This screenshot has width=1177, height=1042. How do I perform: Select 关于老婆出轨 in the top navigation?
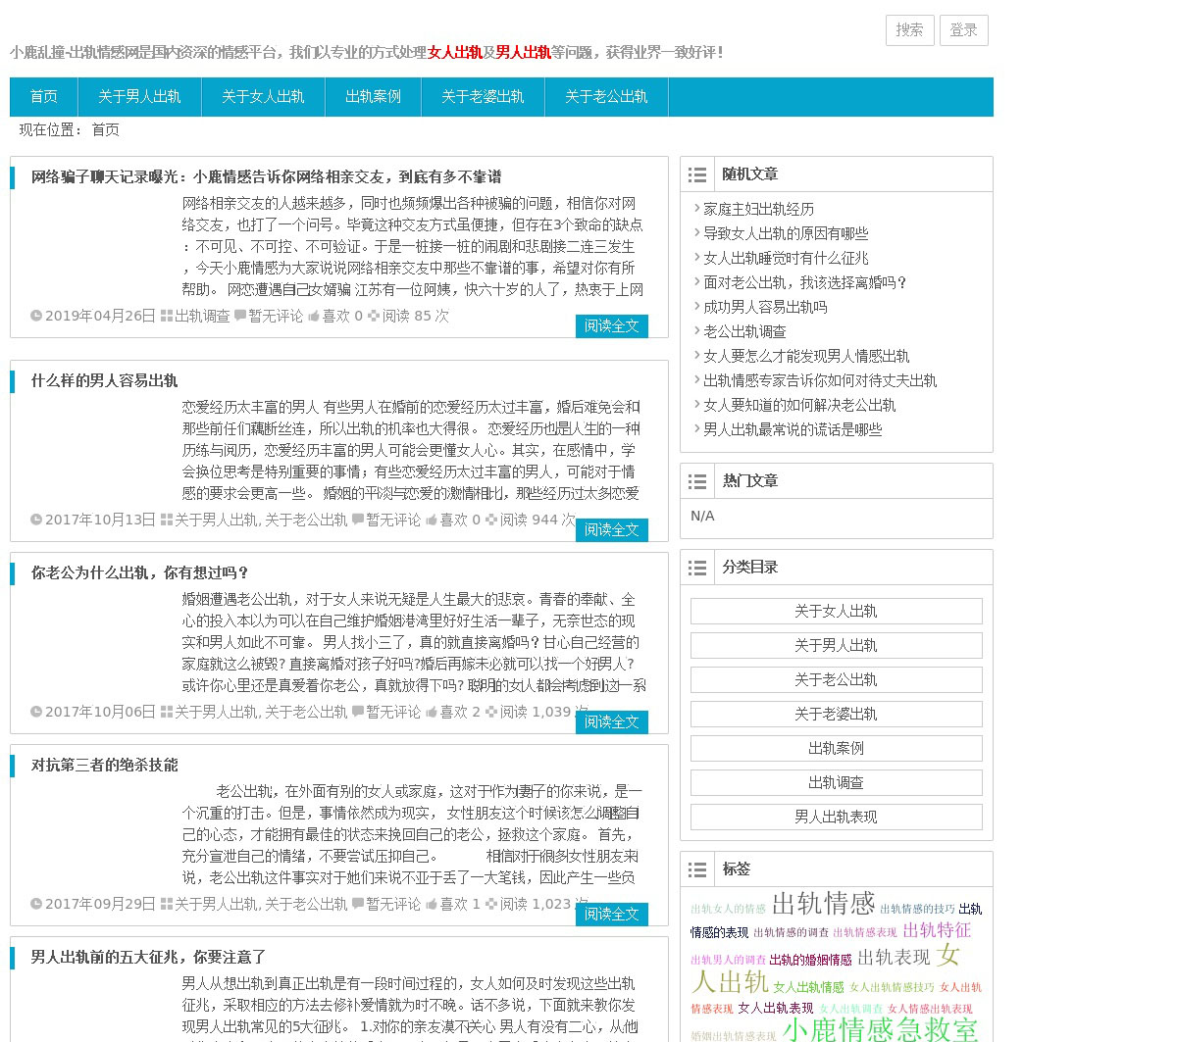[x=483, y=96]
